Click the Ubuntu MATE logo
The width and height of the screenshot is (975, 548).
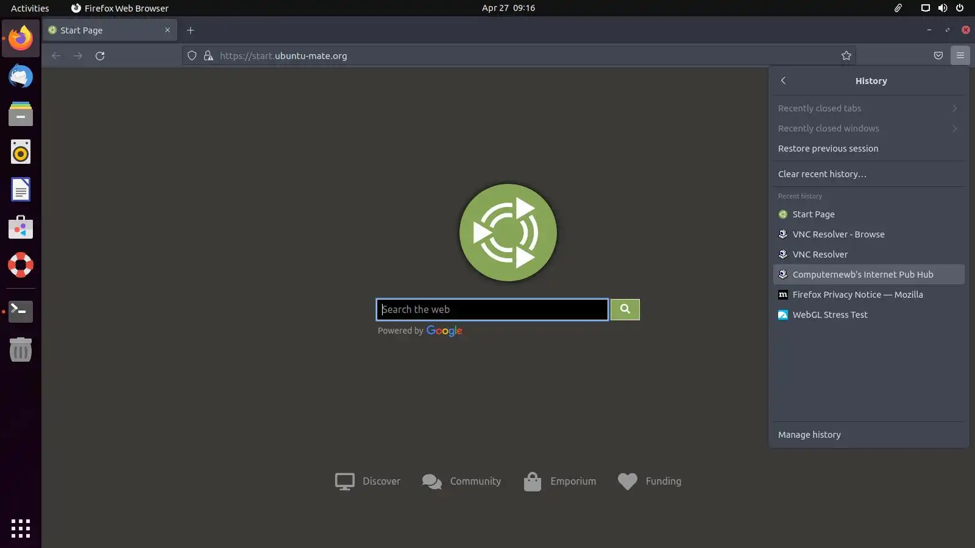508,233
